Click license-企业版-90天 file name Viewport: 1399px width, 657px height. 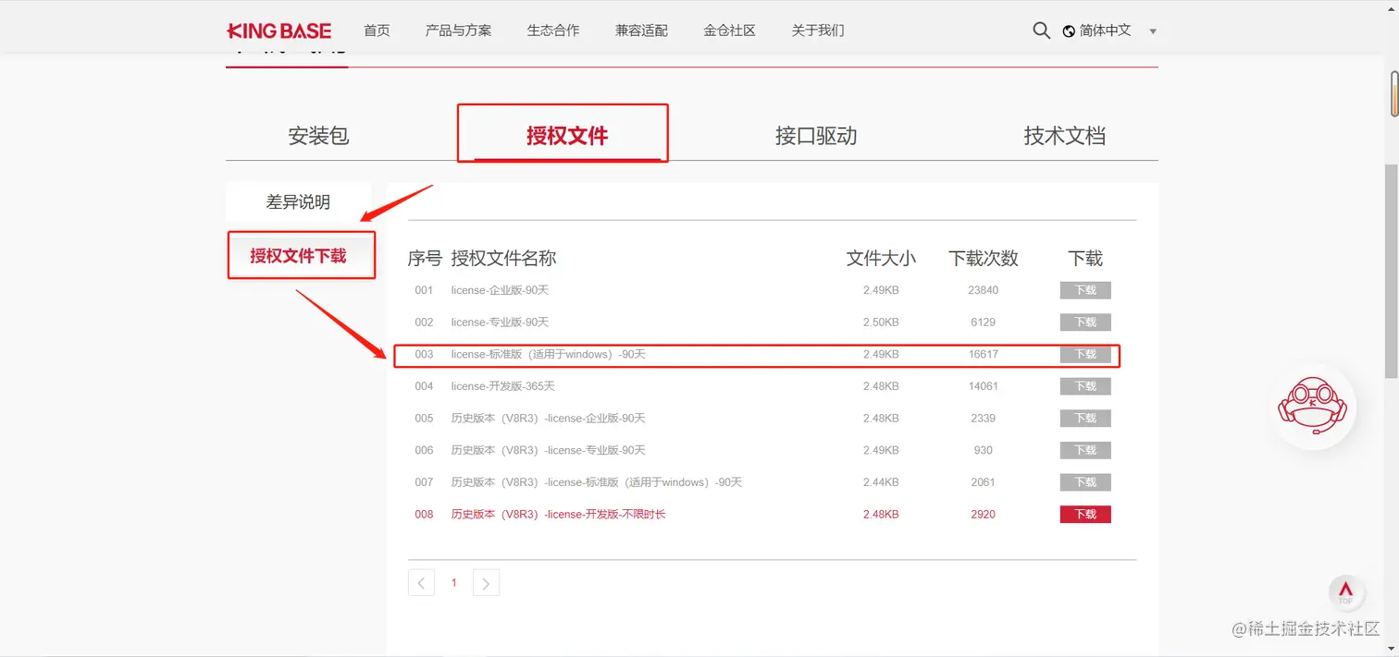(x=500, y=290)
